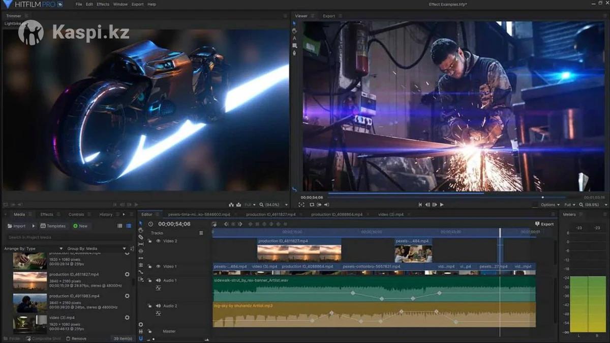610x343 pixels.
Task: Pick the Slice tool in the Editor toolbar
Action: point(141,237)
